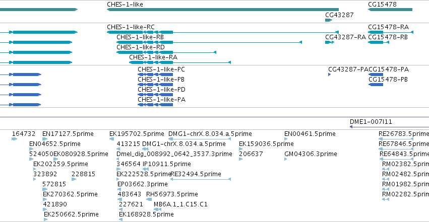
Task: Select EN04652.5prime EST
Action: [x=31, y=149]
